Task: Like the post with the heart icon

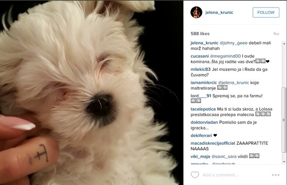Action: pos(195,175)
